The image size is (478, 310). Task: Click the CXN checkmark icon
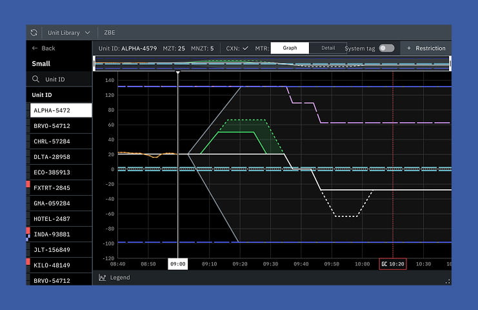245,48
